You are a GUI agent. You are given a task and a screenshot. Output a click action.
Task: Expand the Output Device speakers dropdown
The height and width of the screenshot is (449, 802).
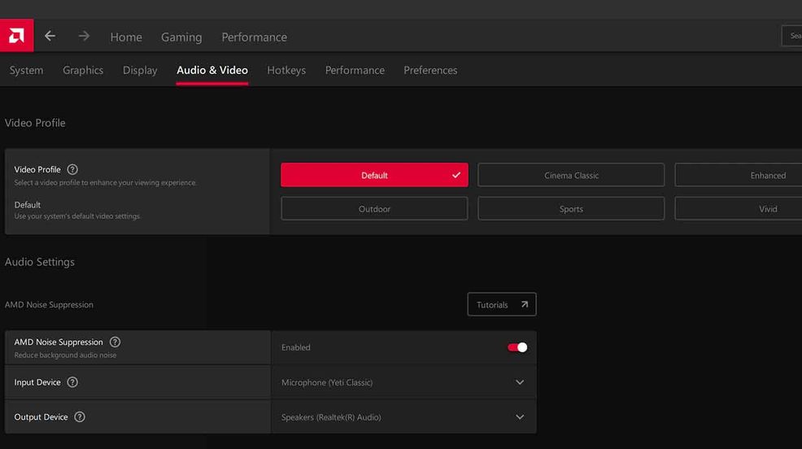tap(403, 417)
